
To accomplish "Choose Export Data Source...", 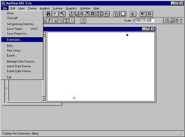I will click(x=22, y=71).
